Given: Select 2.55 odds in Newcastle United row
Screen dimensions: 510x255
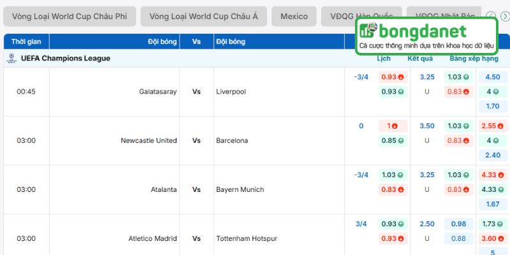Looking at the screenshot, I should pyautogui.click(x=493, y=126).
